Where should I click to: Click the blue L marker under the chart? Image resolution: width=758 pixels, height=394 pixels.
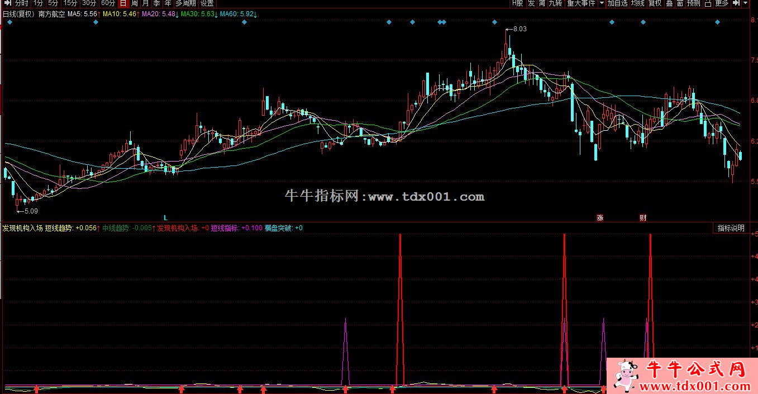click(165, 217)
